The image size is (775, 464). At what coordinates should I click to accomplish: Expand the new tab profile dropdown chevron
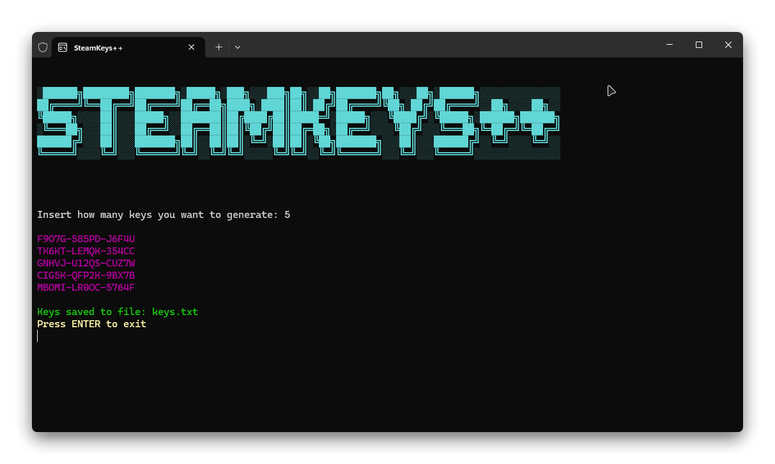[238, 47]
